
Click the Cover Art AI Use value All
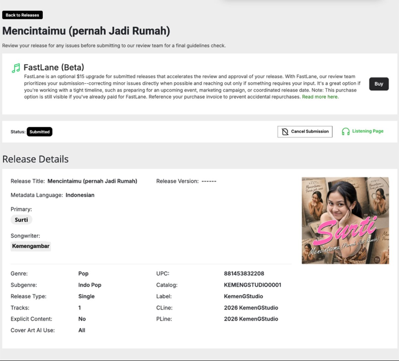82,330
